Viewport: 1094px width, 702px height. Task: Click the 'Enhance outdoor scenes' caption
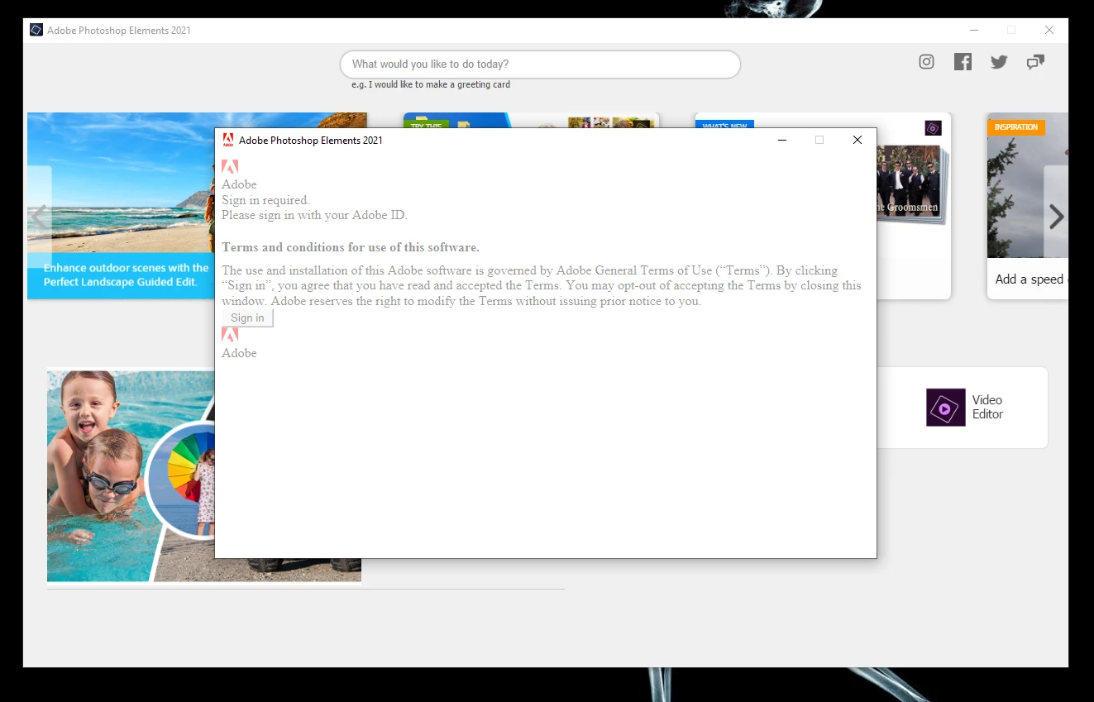pos(126,275)
